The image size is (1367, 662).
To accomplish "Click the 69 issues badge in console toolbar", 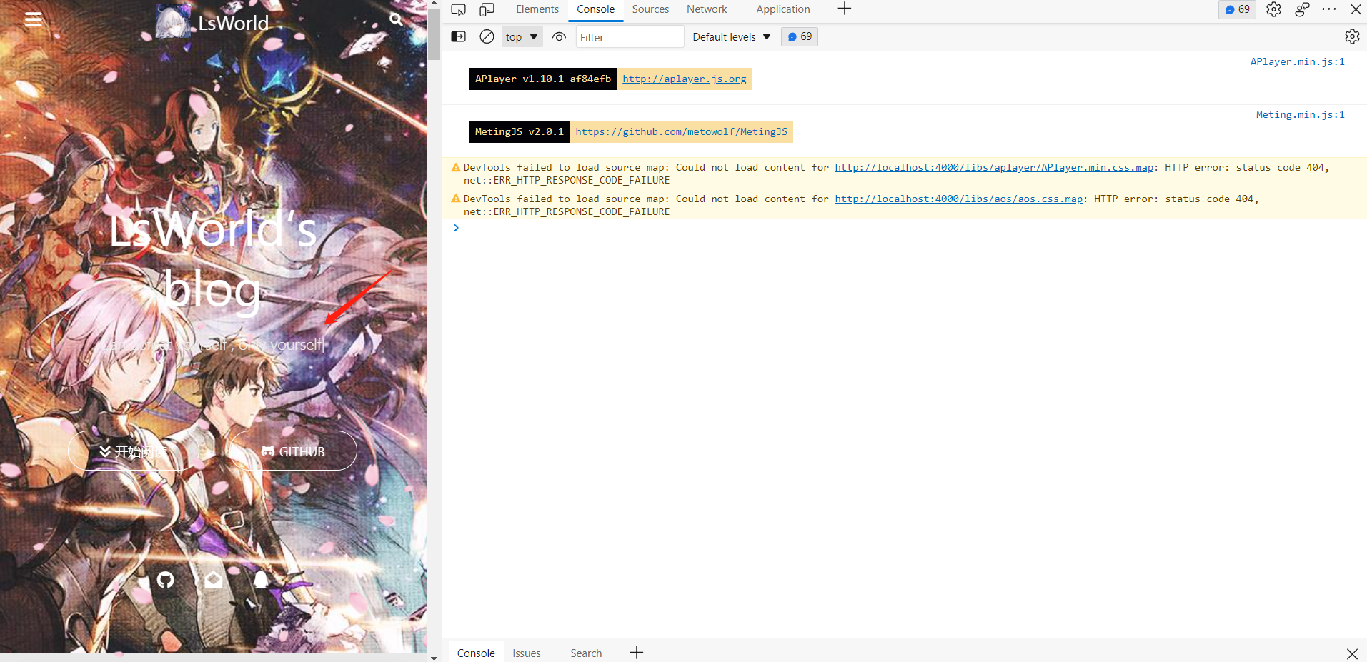I will pos(800,36).
